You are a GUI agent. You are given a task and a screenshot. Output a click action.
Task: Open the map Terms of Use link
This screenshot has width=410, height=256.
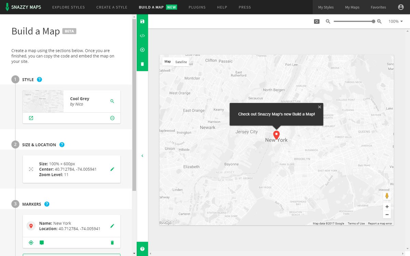(356, 224)
